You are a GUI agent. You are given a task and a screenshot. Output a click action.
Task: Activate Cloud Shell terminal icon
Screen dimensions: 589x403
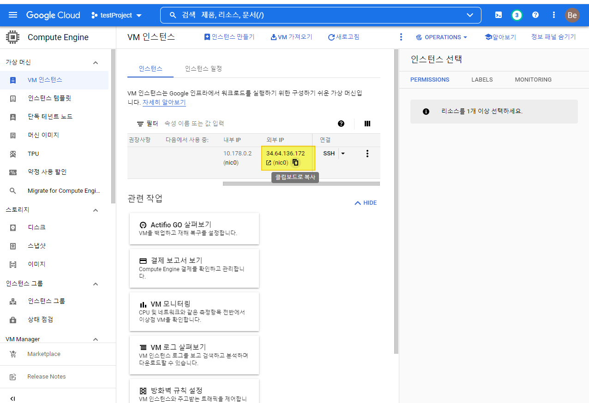coord(499,15)
